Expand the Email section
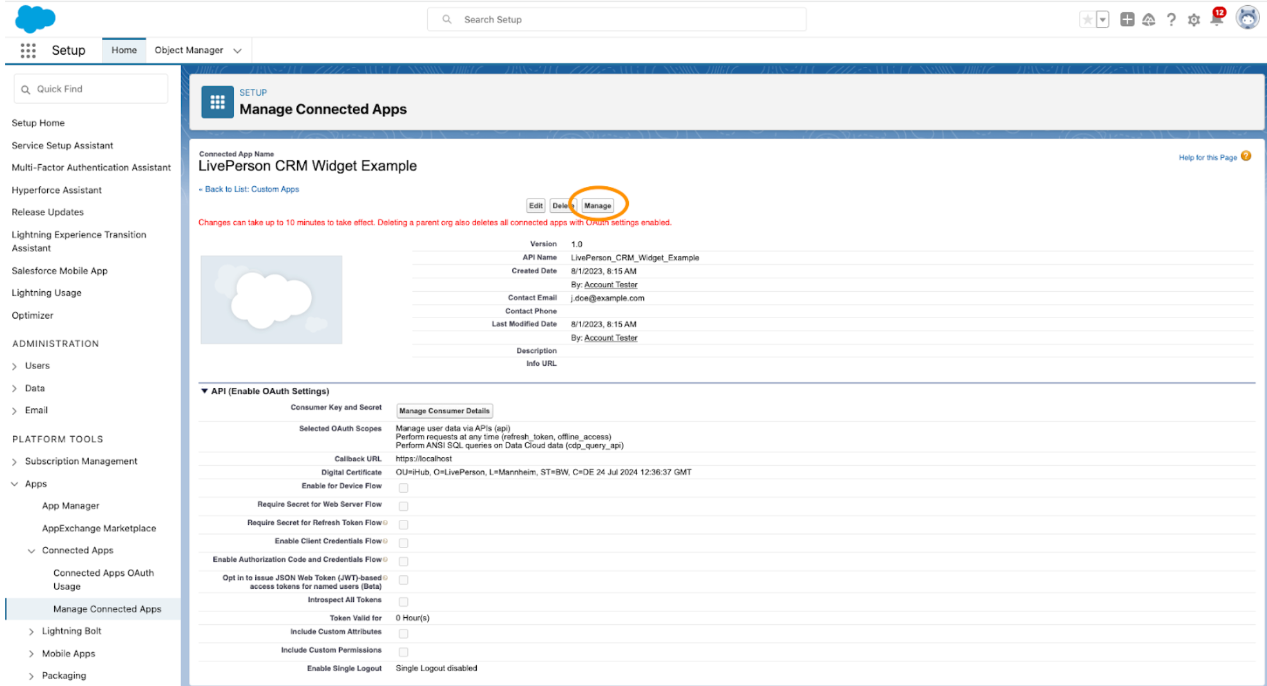The height and width of the screenshot is (686, 1267). (15, 411)
